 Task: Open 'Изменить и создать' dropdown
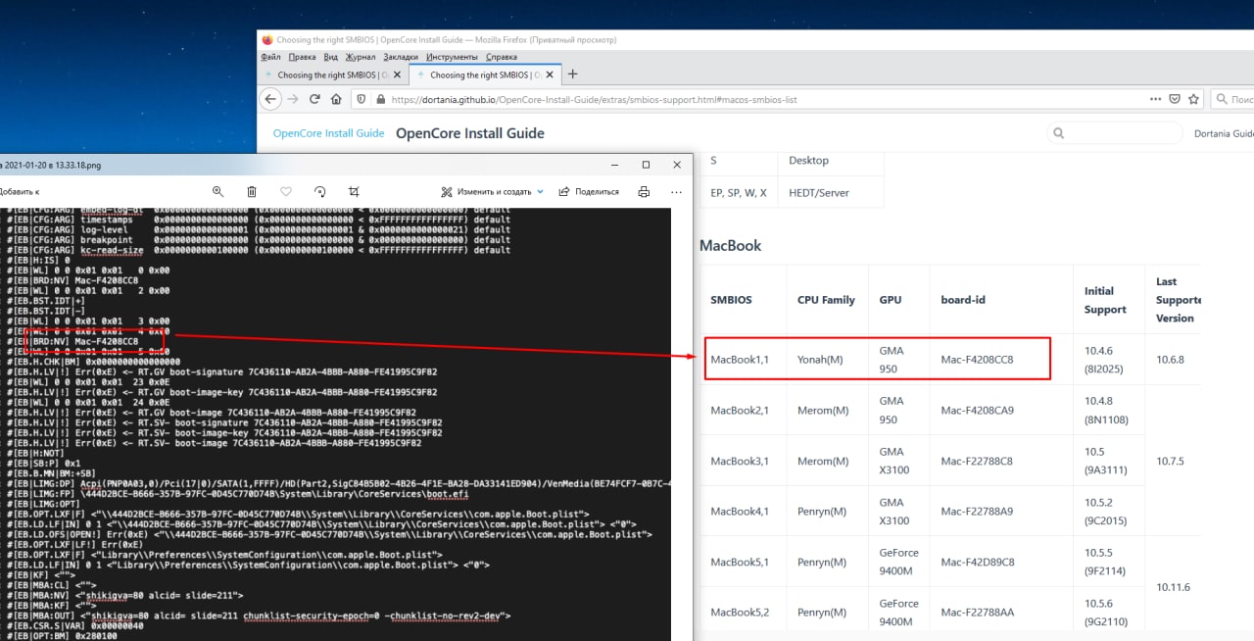492,192
